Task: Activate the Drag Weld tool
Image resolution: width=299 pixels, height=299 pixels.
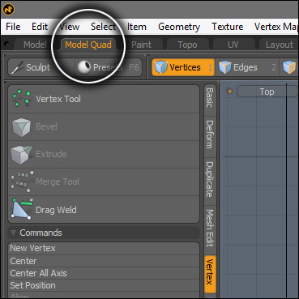Action: 104,210
